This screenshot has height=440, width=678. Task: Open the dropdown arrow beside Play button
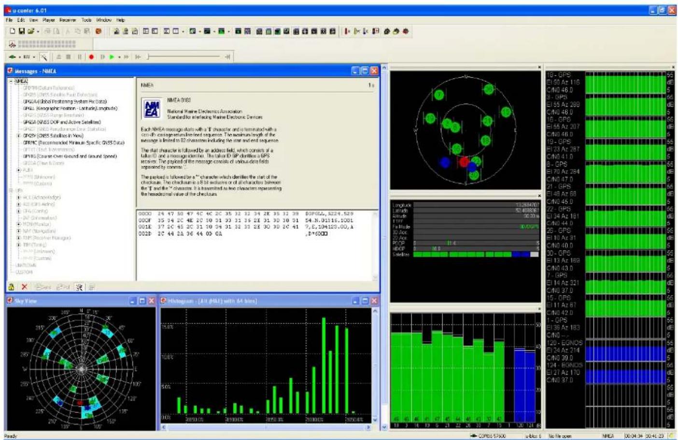tap(119, 57)
